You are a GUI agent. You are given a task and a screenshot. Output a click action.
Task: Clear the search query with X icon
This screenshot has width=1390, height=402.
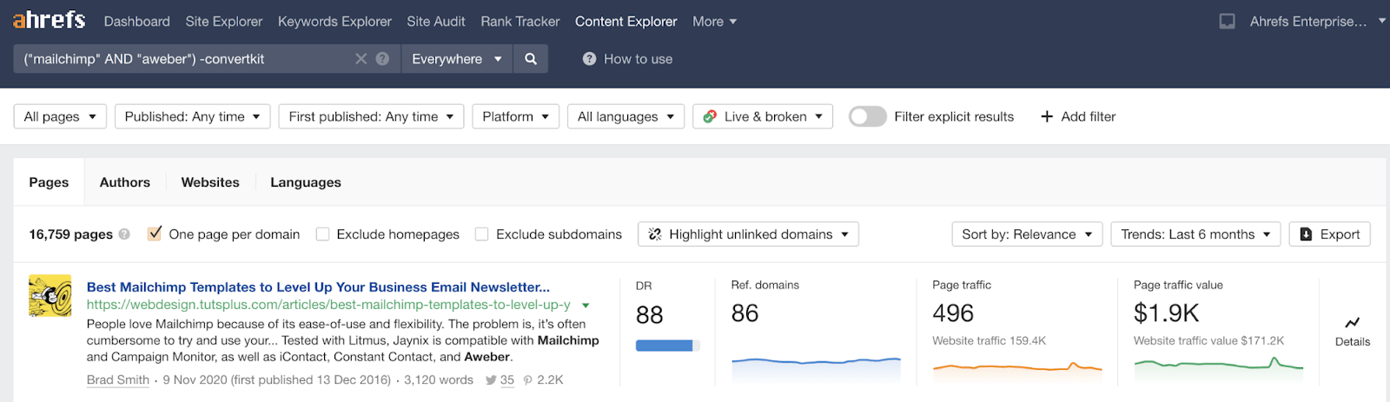361,59
